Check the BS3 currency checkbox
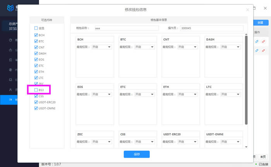271x167 pixels. [x=36, y=90]
